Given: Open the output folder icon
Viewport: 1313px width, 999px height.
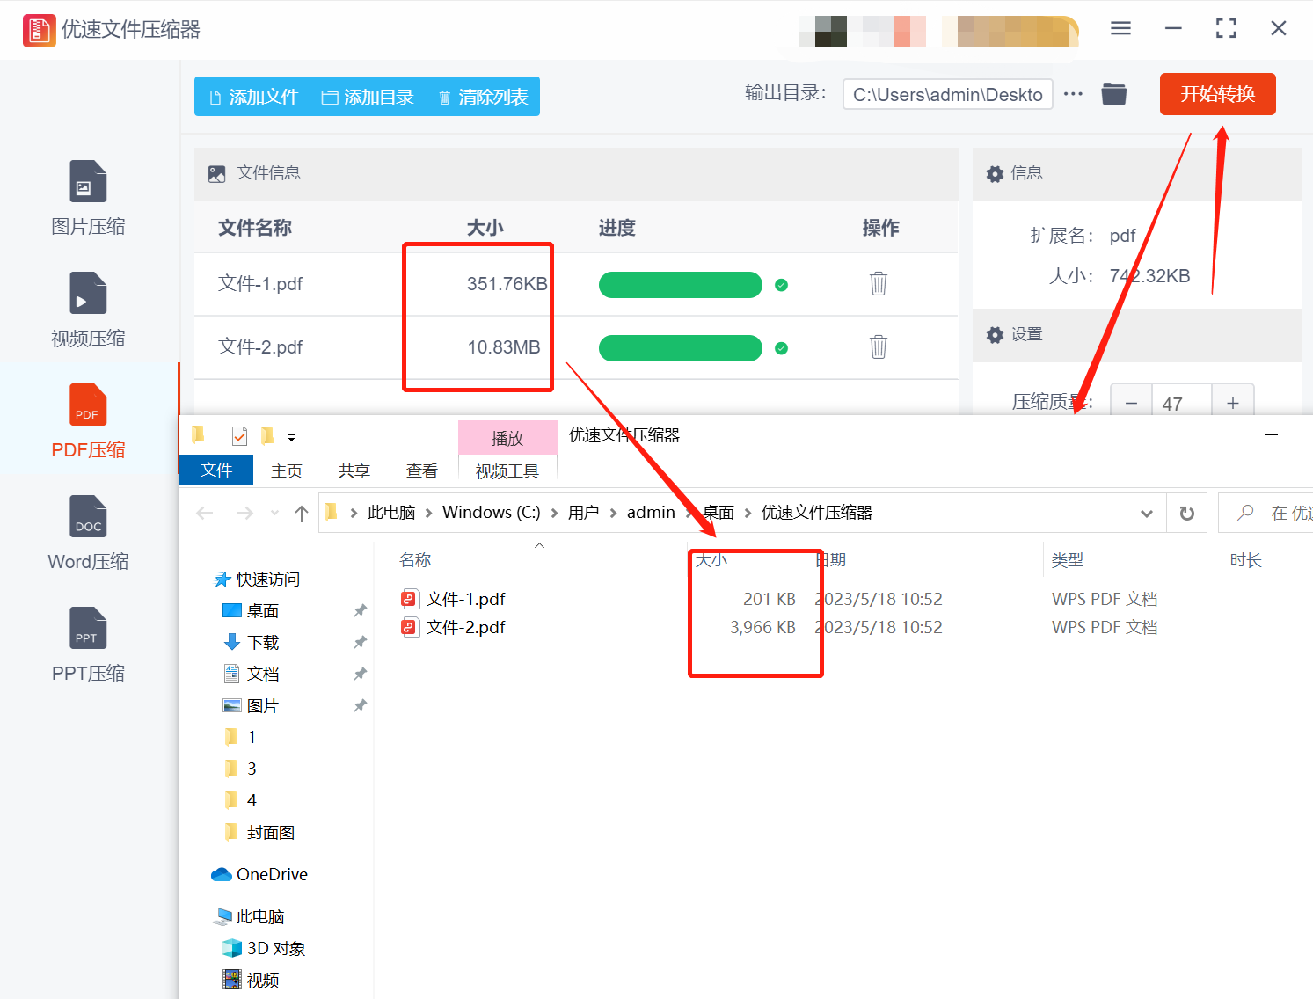Looking at the screenshot, I should (x=1114, y=93).
